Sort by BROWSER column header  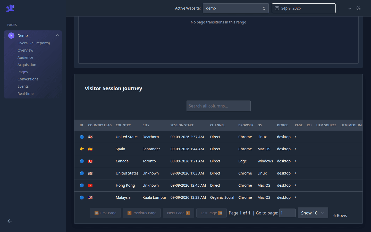246,125
